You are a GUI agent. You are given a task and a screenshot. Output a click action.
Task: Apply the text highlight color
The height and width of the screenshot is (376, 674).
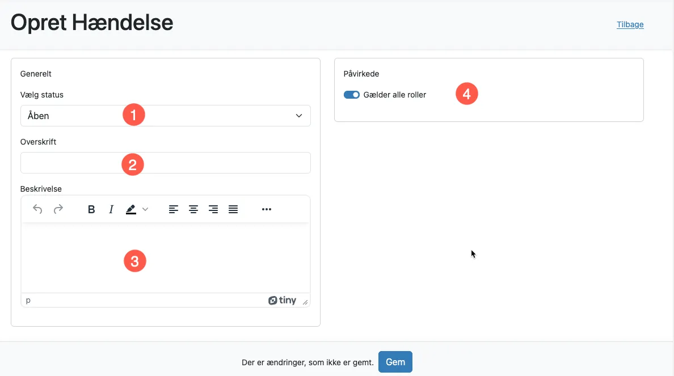[x=131, y=209]
